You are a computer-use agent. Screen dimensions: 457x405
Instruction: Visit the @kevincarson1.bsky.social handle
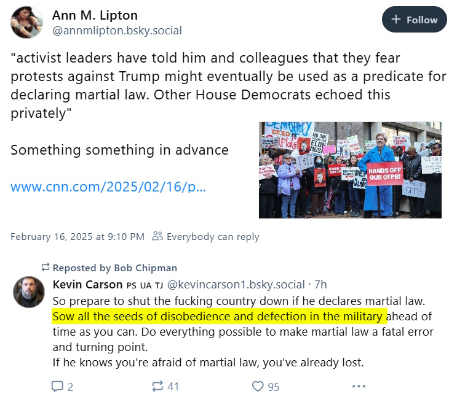point(236,285)
